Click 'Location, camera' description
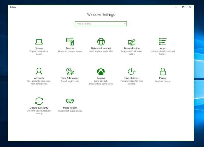Image resolution: width=204 pixels, height=147 pixels. 163,81
